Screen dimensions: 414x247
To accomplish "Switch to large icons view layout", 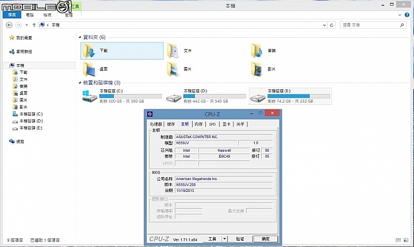I will (x=405, y=240).
